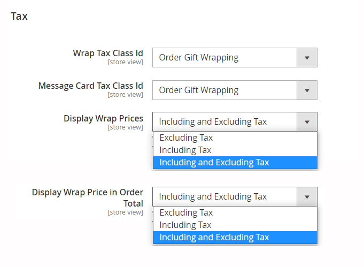Viewport: 364px width, 267px height.
Task: Click the Message Card Tax Class Id label
Action: (91, 86)
